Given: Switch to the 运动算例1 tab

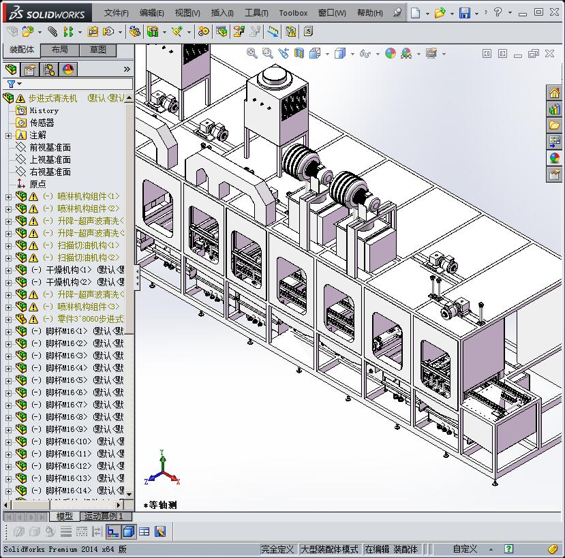Looking at the screenshot, I should click(106, 516).
